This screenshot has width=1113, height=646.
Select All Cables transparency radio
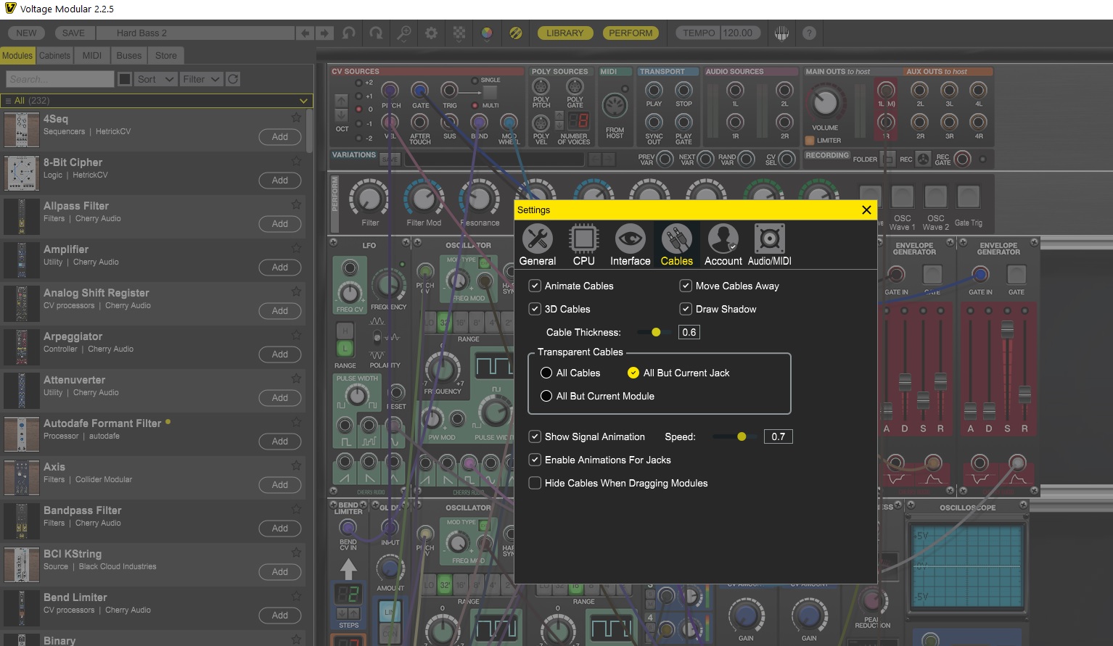546,373
